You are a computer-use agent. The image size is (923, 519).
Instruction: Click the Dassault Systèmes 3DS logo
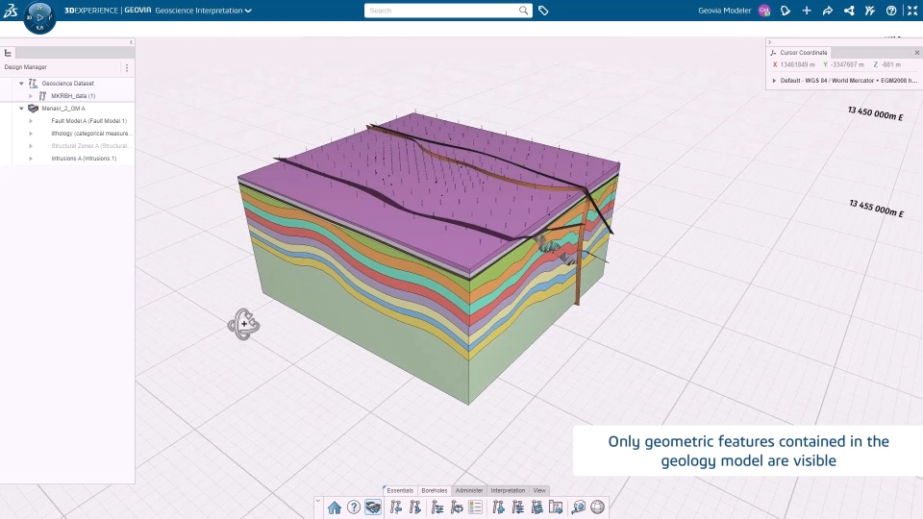11,10
